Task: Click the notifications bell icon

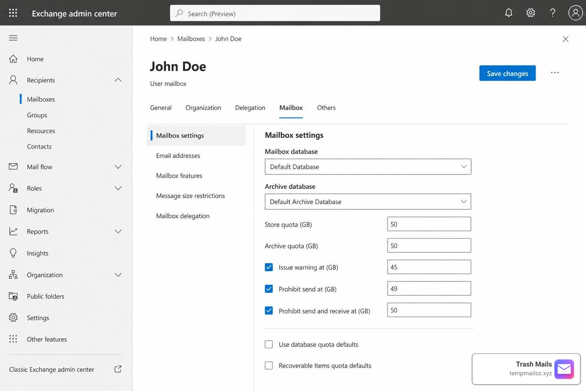Action: click(x=509, y=13)
